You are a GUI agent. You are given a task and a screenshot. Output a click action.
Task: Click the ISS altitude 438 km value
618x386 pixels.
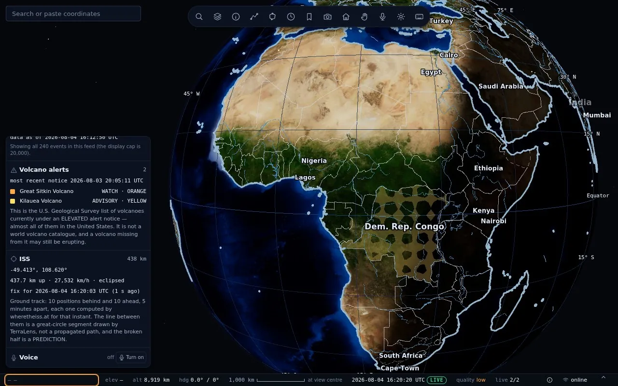[137, 259]
